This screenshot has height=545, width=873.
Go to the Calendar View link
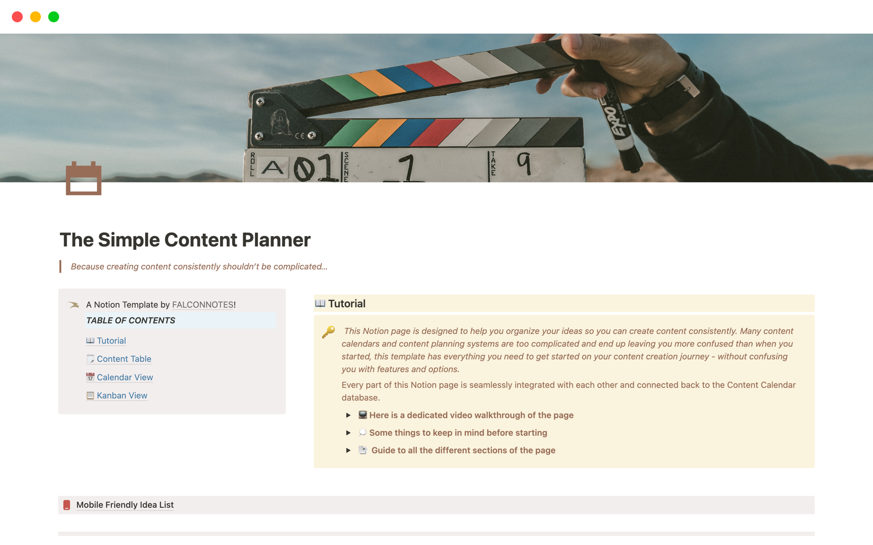coord(125,377)
